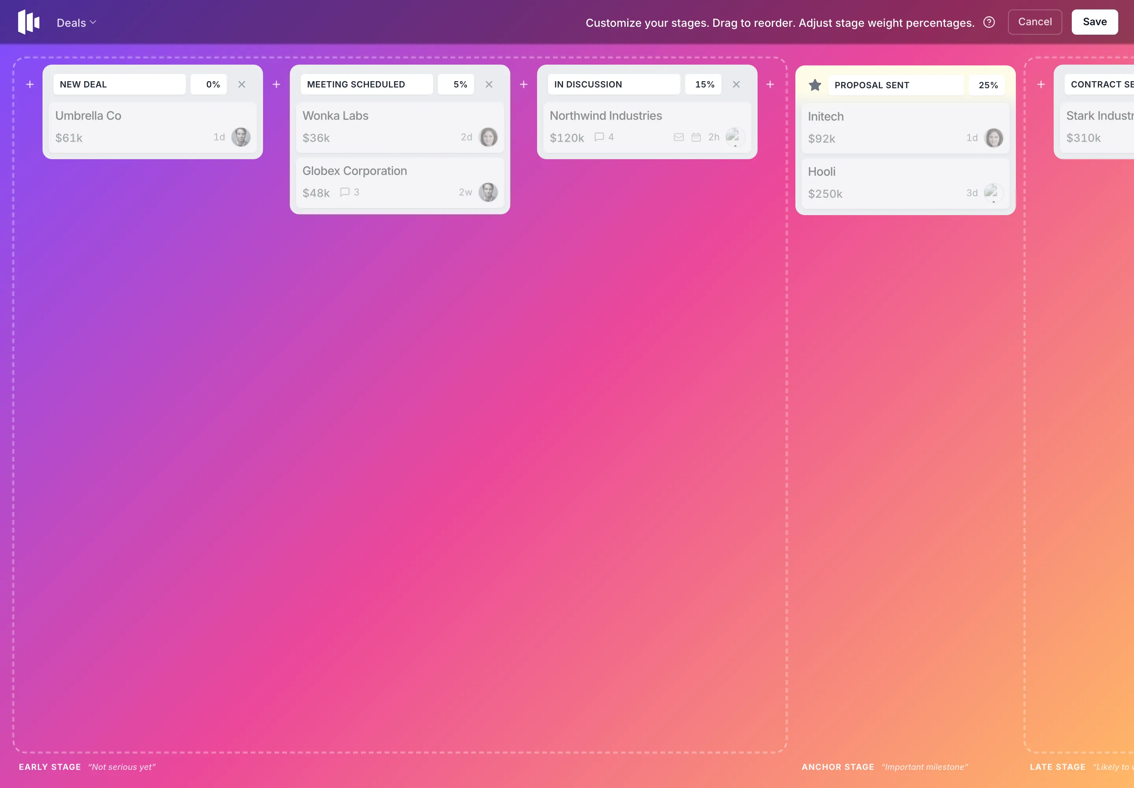Remove the New Deal stage
1134x788 pixels.
tap(242, 84)
